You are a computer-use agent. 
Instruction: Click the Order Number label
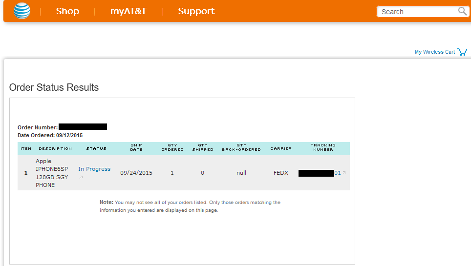[x=38, y=127]
